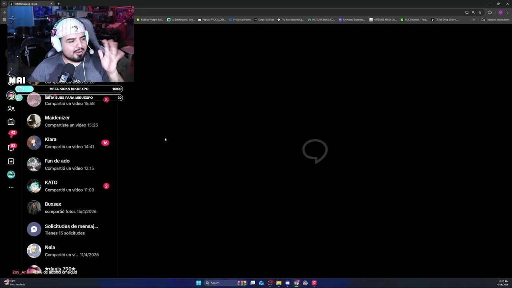
Task: Click Kiara's unread badge showing 16
Action: pos(105,143)
